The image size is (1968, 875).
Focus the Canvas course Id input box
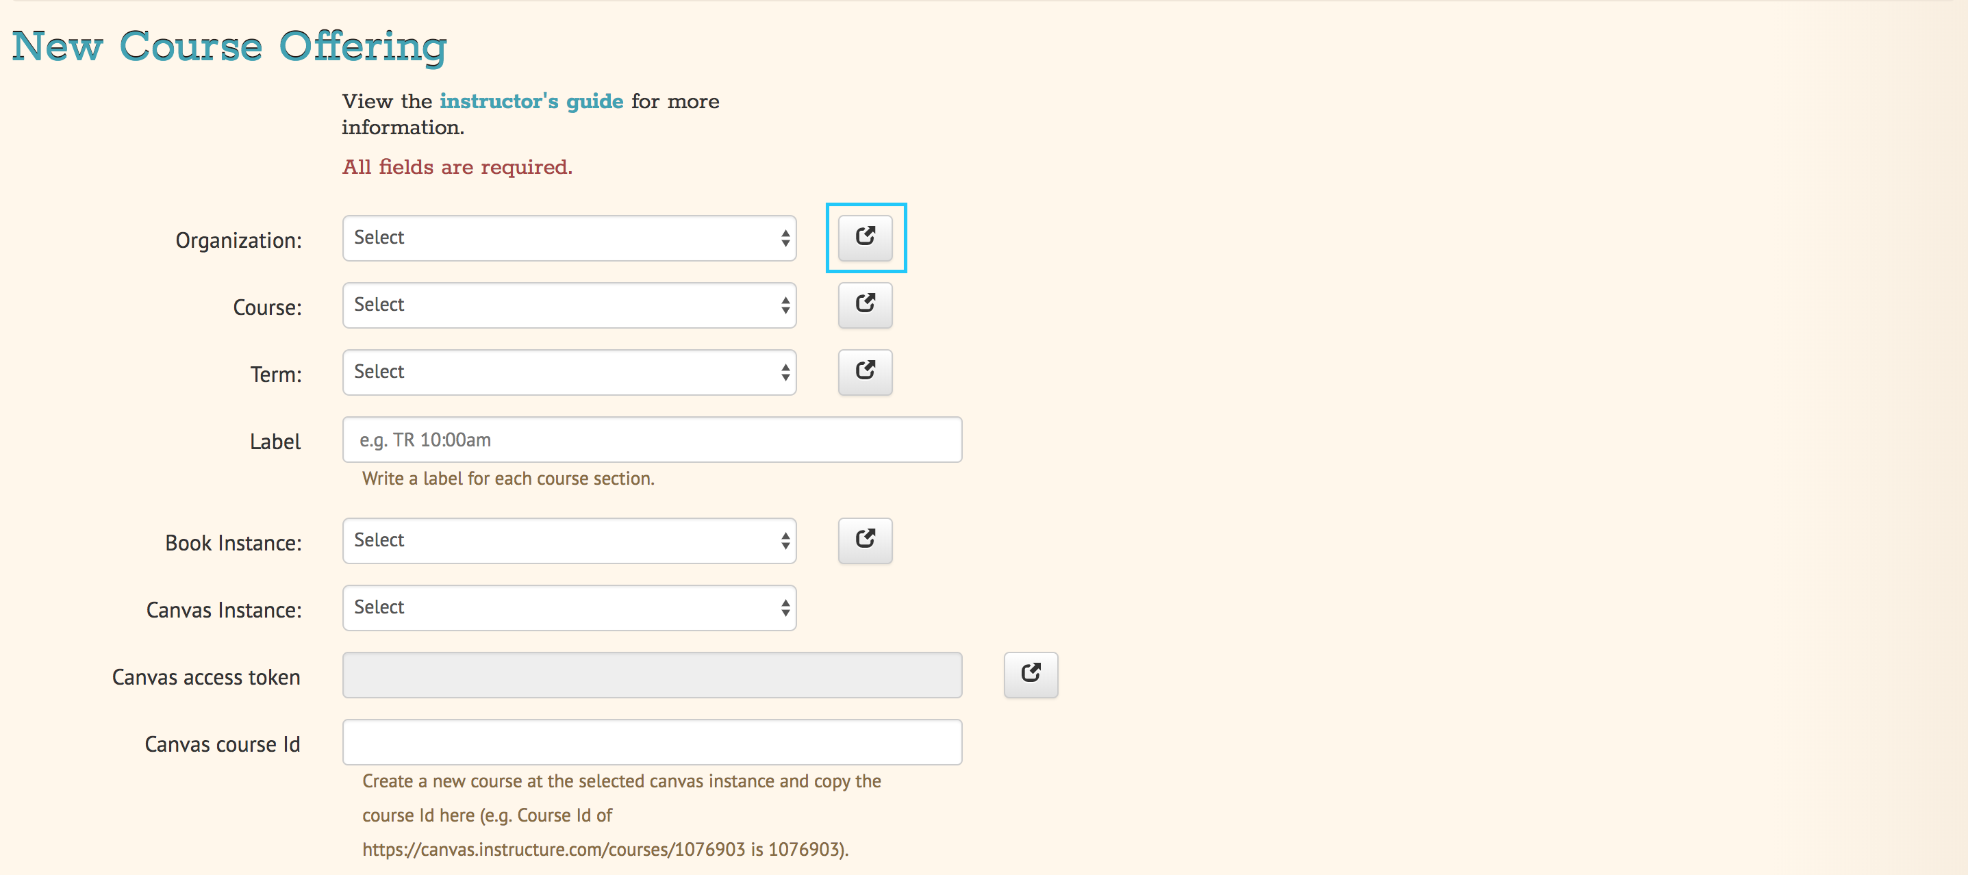(x=652, y=742)
